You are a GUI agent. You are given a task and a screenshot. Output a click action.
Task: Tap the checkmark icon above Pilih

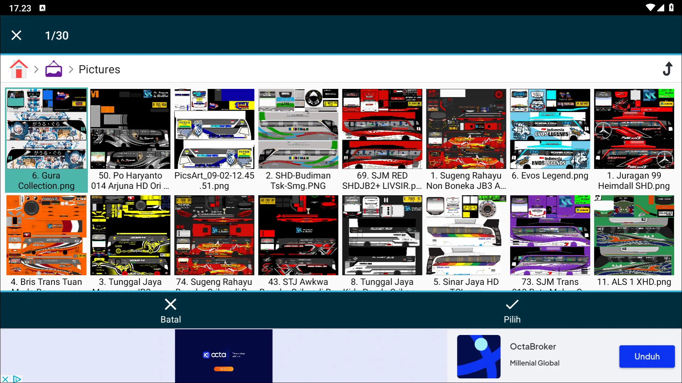coord(512,304)
